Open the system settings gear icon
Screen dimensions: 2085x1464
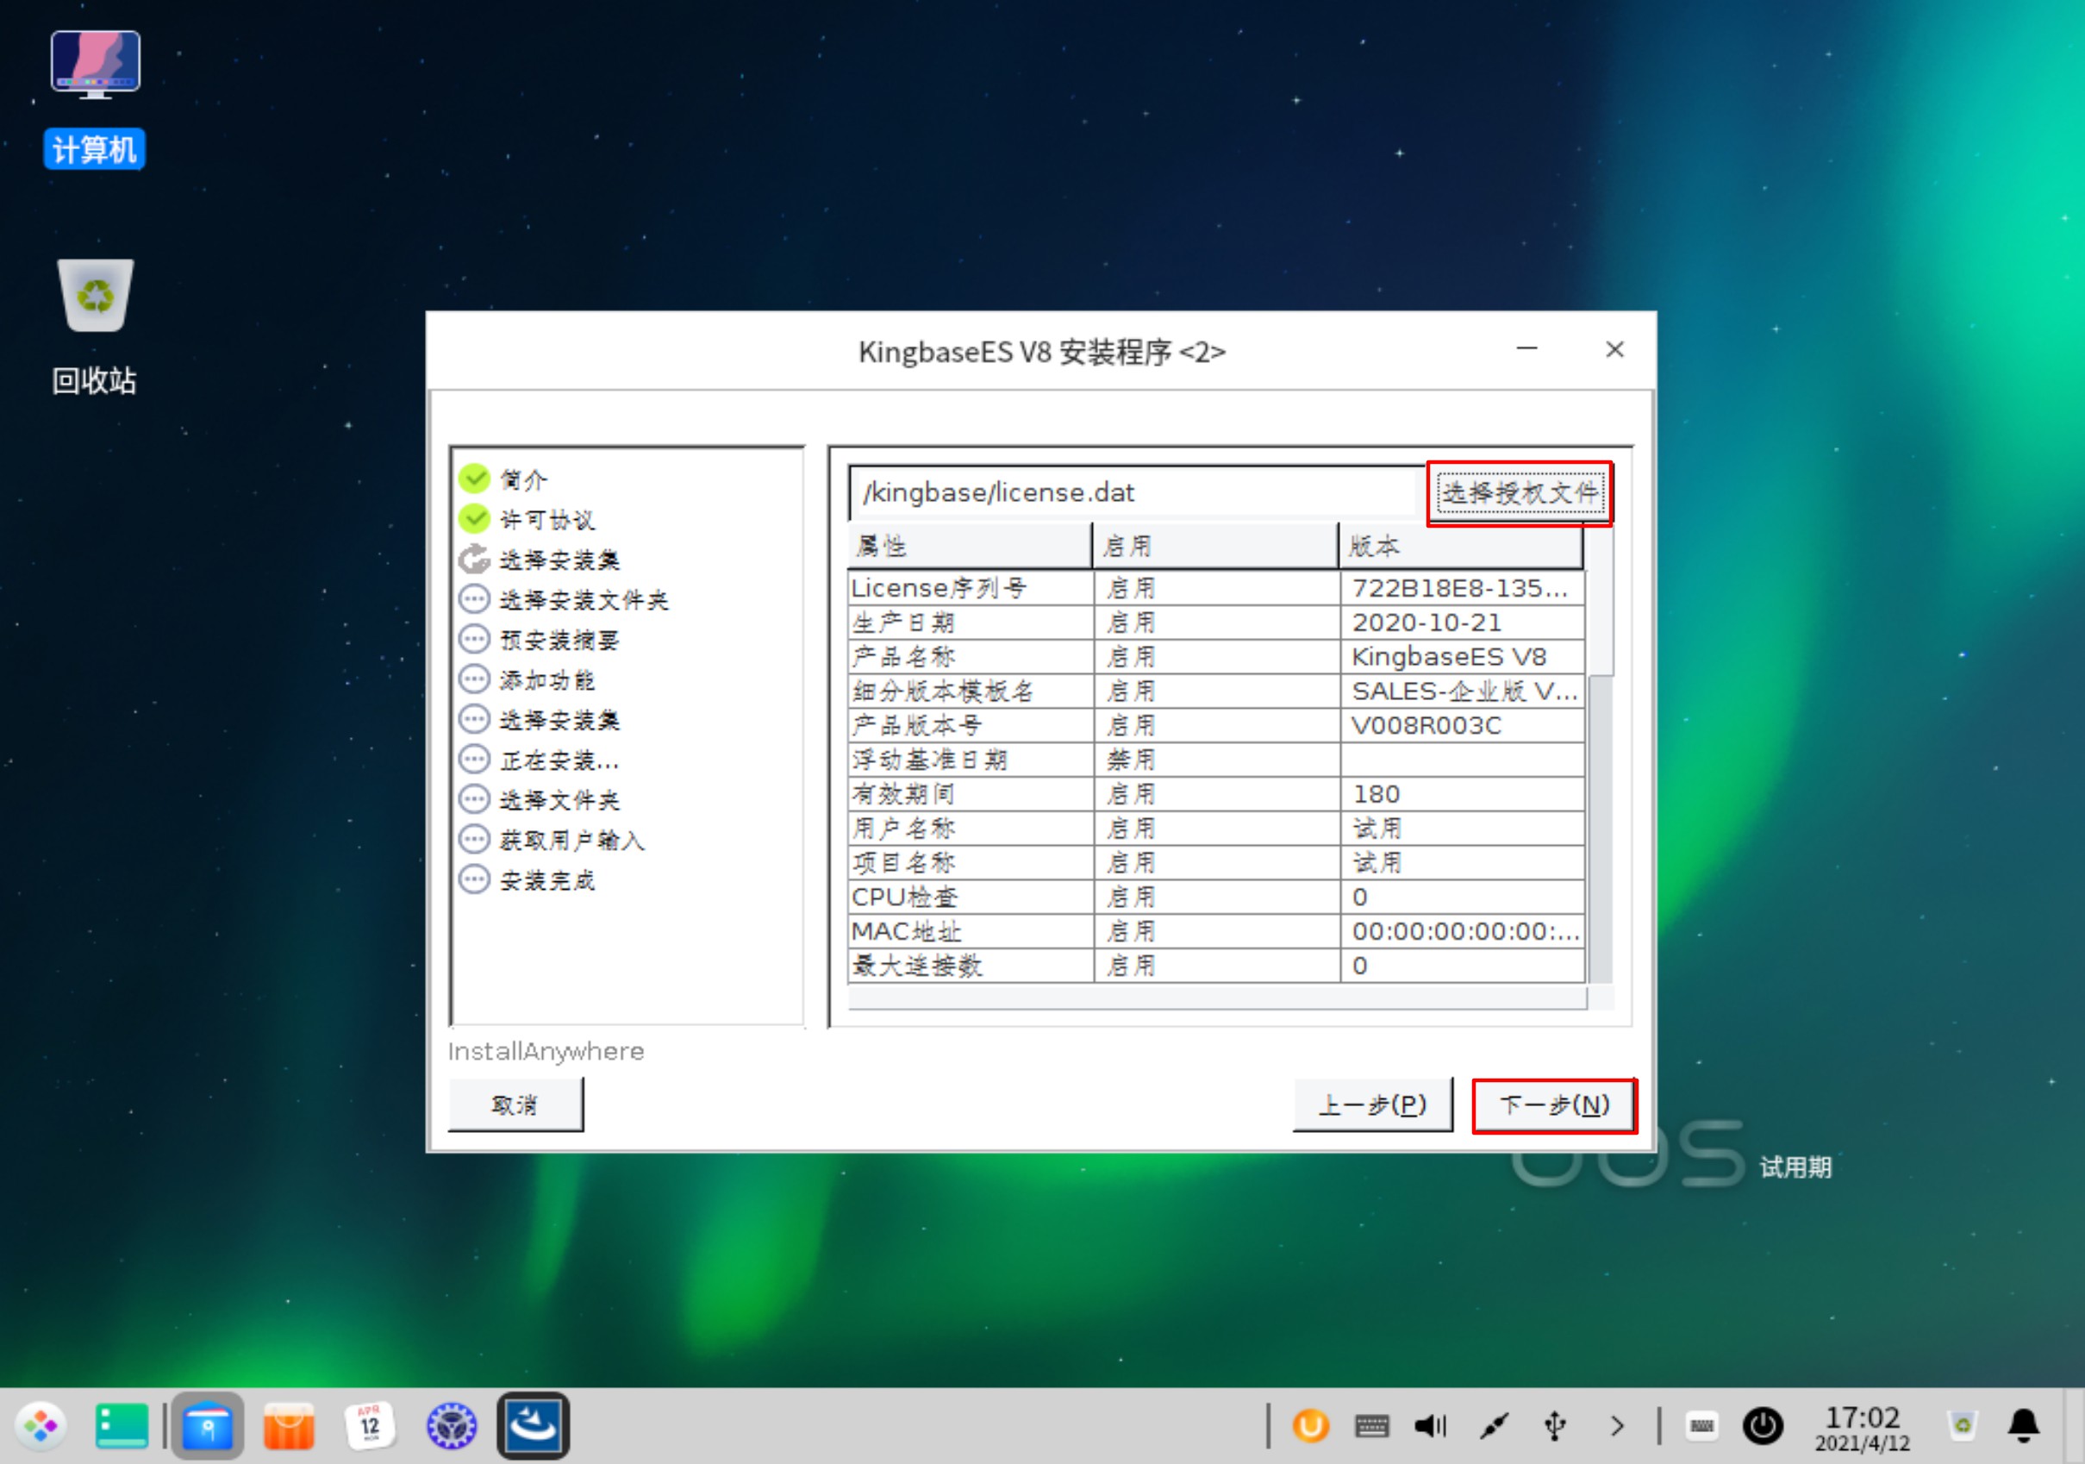pyautogui.click(x=452, y=1426)
